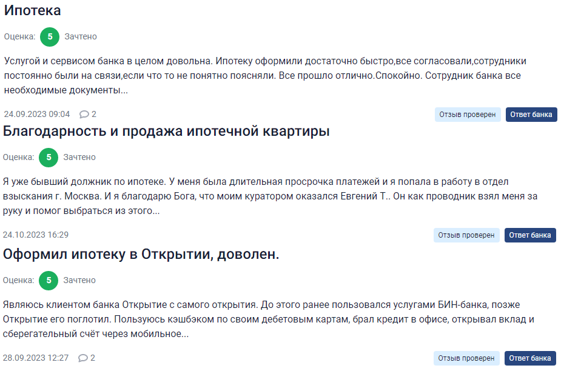561x371 pixels.
Task: Click the "Зачтено" status in the "Ипотека" review
Action: click(81, 36)
